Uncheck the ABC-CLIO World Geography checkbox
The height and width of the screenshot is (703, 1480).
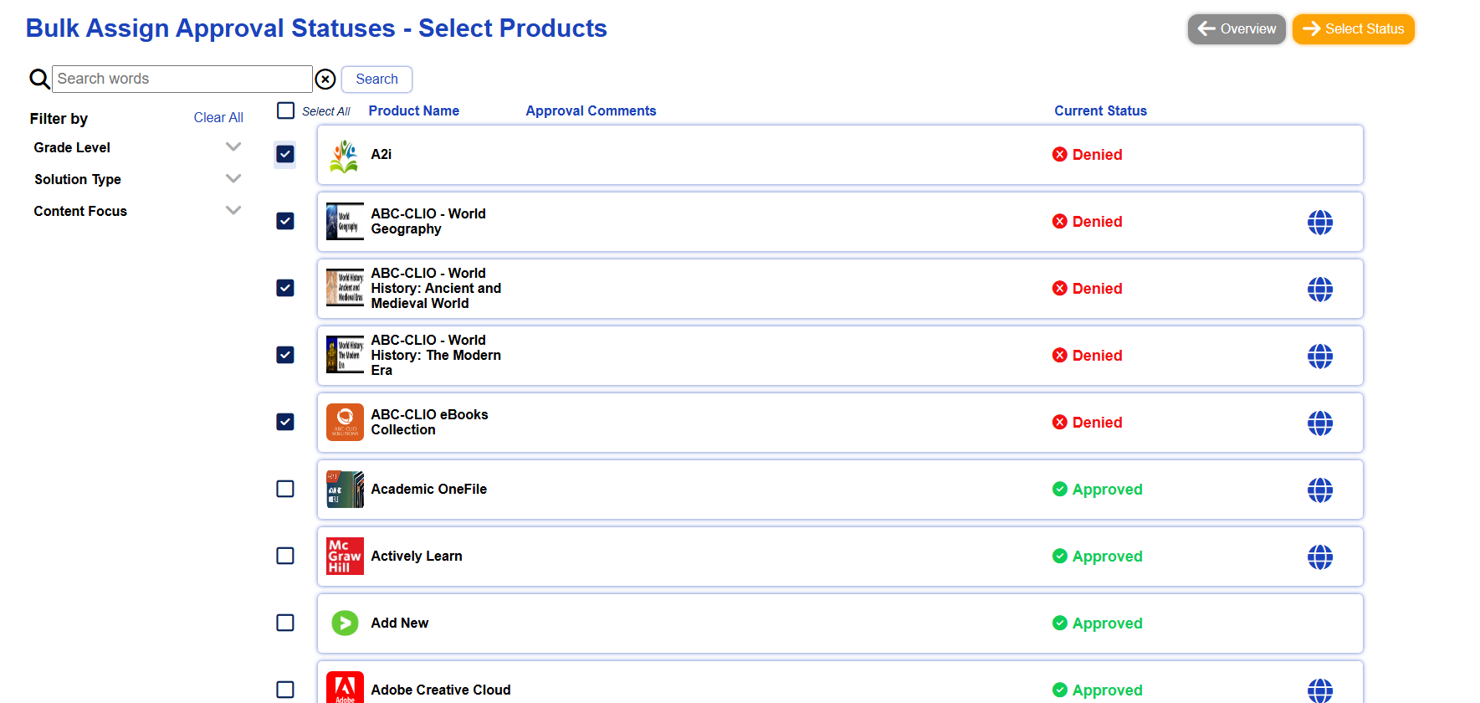[x=285, y=221]
